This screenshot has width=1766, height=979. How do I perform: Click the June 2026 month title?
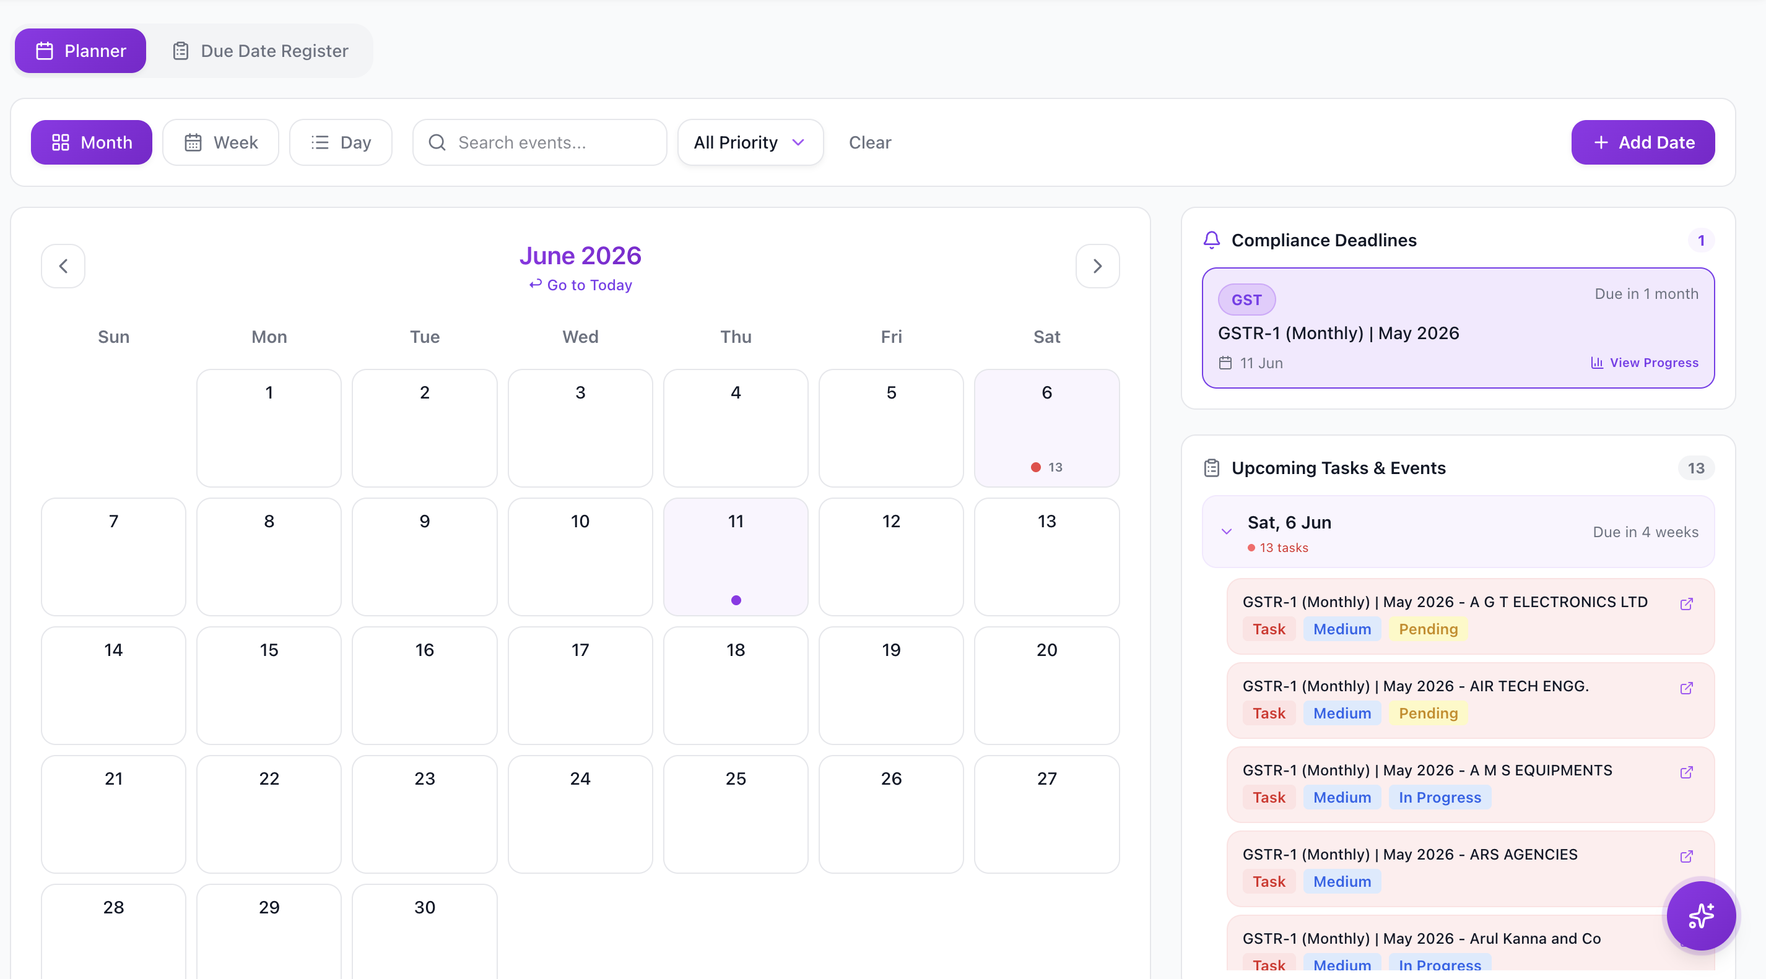click(580, 256)
